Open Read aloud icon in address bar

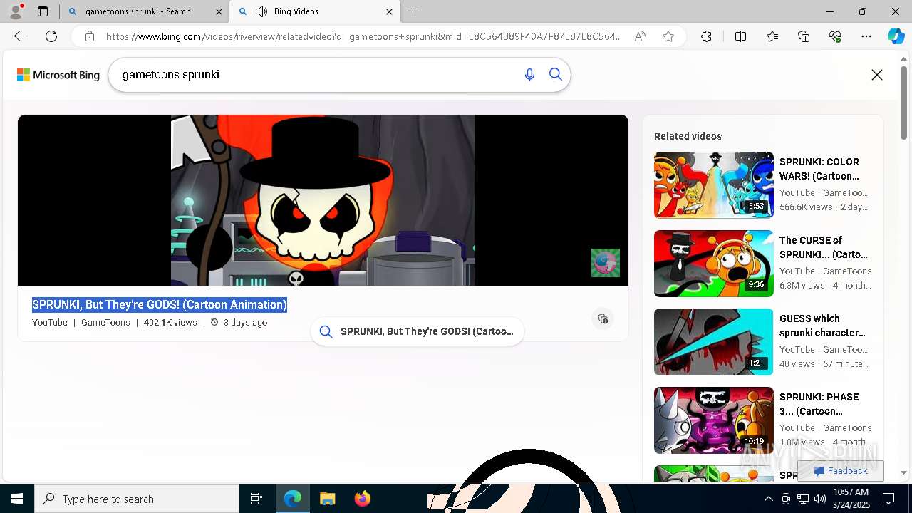(x=640, y=36)
